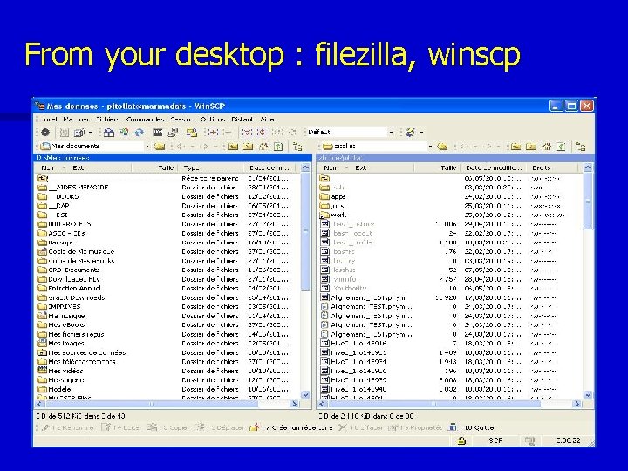This screenshot has width=628, height=471.
Task: Click the lock icon in status bar
Action: [461, 441]
